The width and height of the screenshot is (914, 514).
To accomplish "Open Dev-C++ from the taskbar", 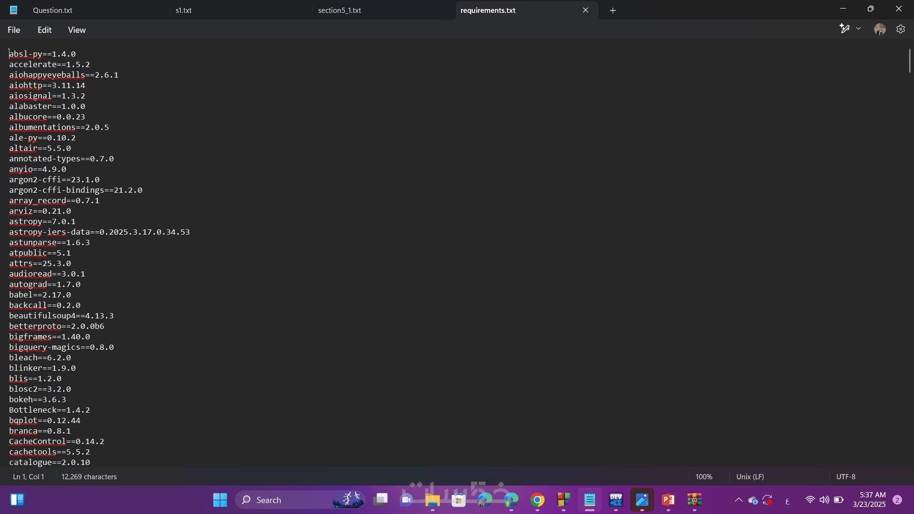I will 616,500.
